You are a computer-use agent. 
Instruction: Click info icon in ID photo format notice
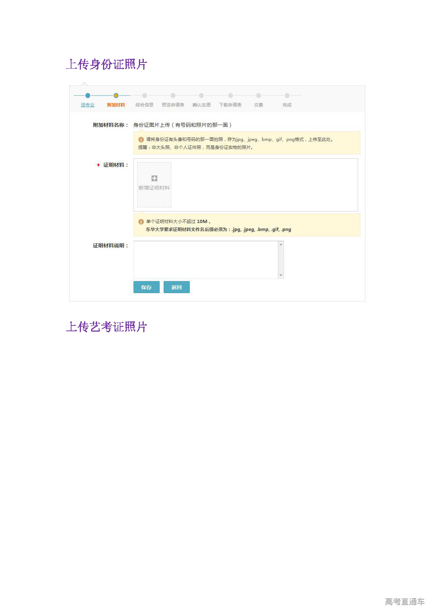tap(141, 139)
